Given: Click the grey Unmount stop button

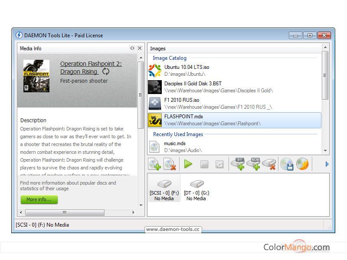Looking at the screenshot, I should 204,164.
